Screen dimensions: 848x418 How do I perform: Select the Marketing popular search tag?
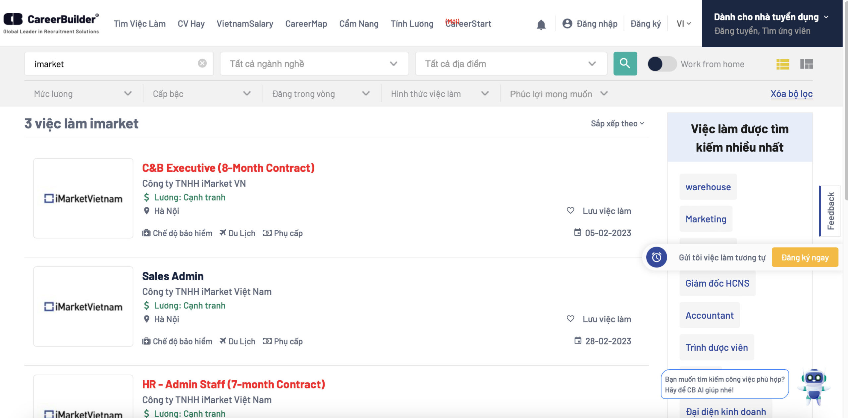click(x=706, y=219)
